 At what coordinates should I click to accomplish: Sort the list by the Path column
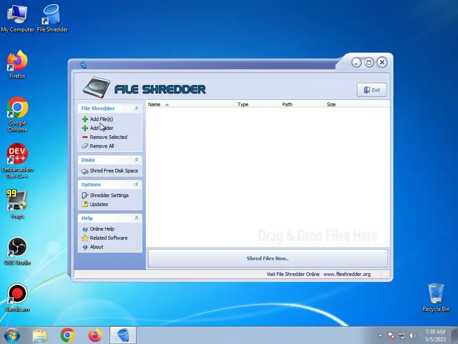[x=302, y=104]
